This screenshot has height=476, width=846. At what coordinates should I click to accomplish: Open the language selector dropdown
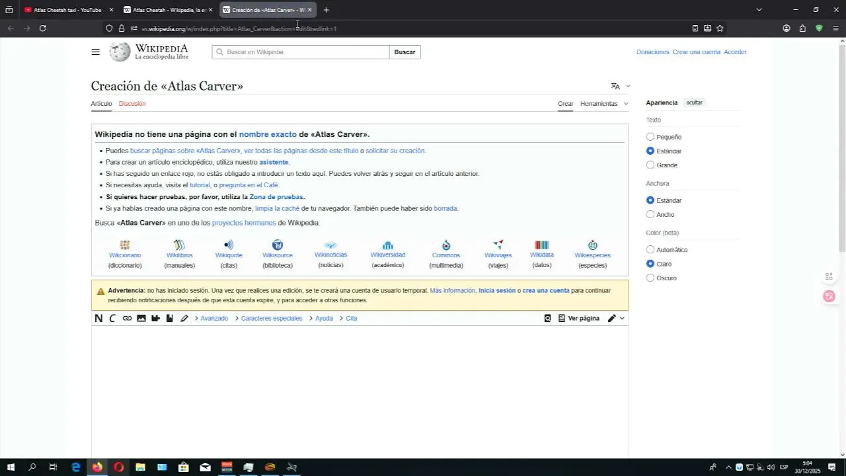click(621, 86)
